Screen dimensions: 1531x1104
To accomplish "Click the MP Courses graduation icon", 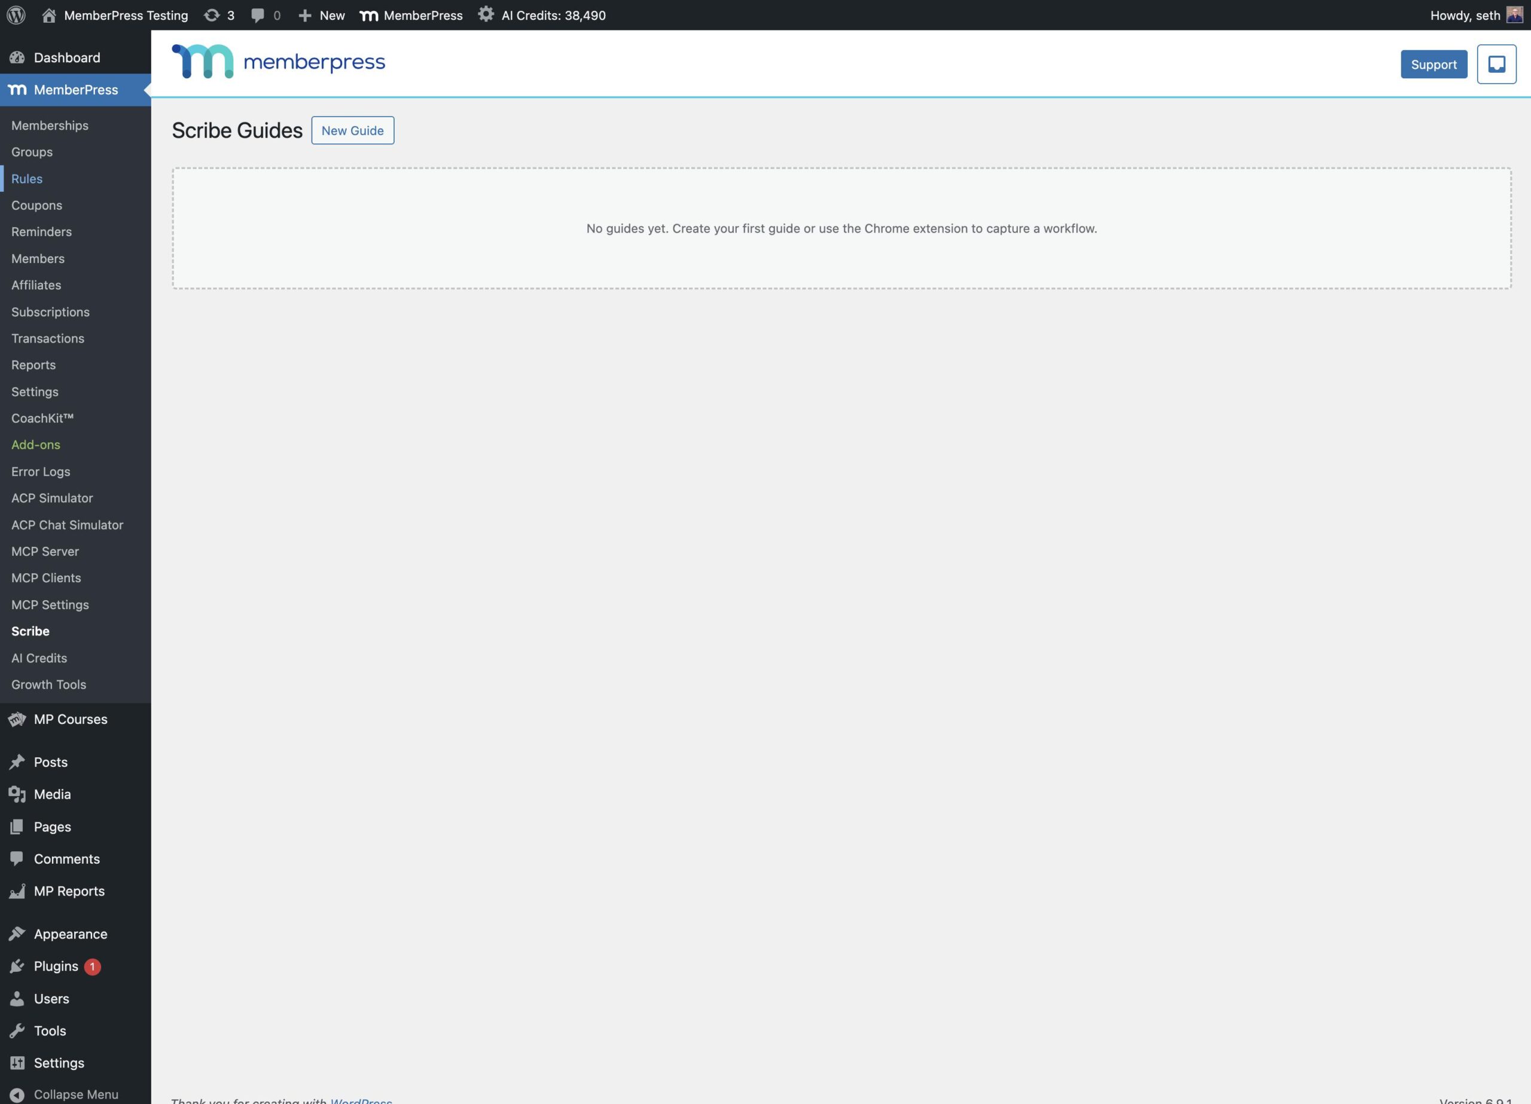I will (17, 719).
